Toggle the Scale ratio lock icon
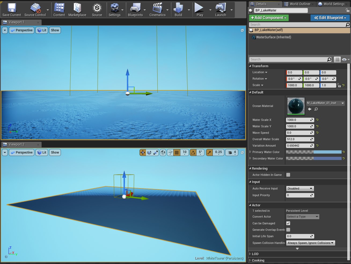Screen dimensions: 351x264 pos(339,85)
